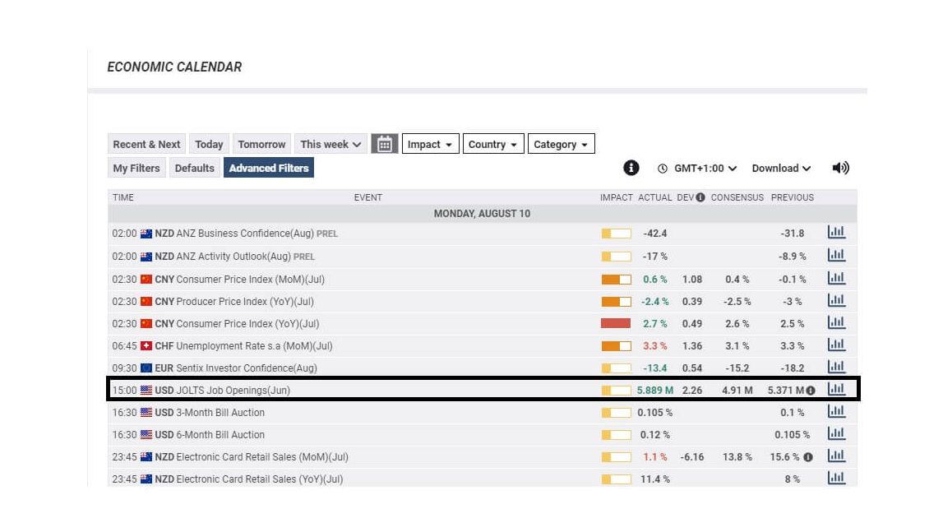Screen dimensions: 943x532
Task: Select the Defaults filter tab
Action: coord(194,168)
